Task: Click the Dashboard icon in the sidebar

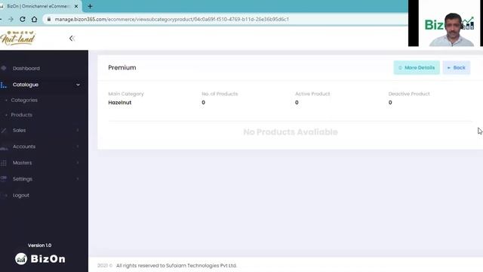Action: tap(4, 68)
